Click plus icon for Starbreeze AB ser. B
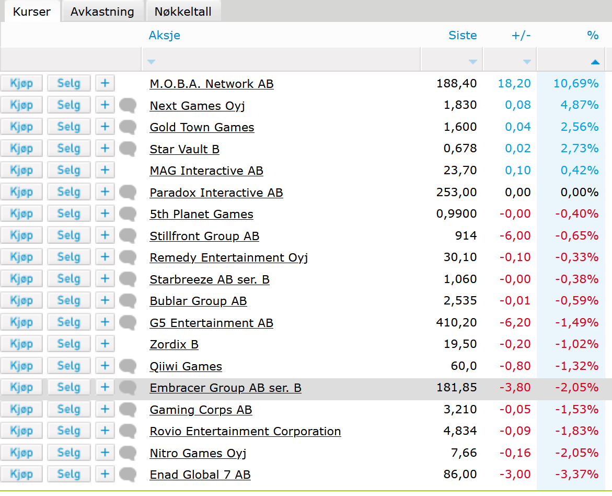This screenshot has width=612, height=496. (105, 278)
